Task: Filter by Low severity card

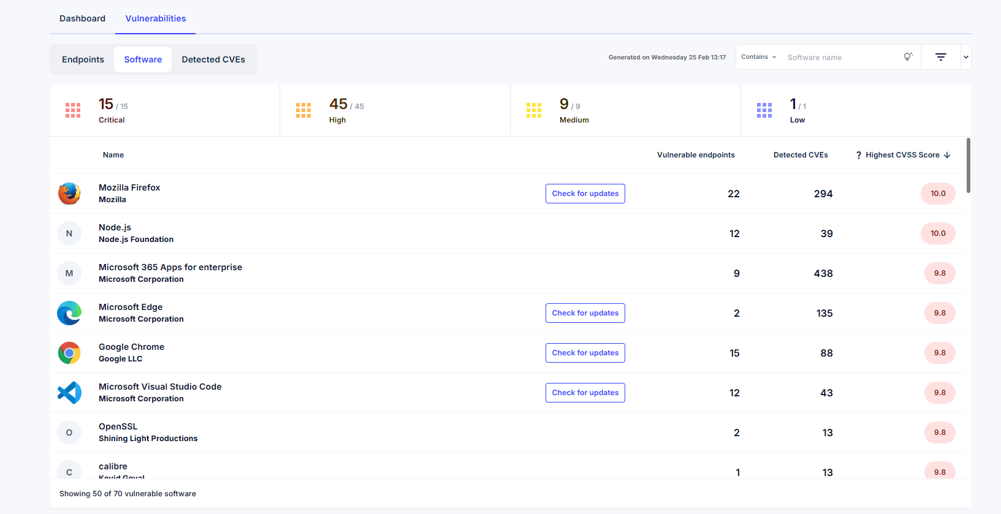Action: tap(856, 110)
